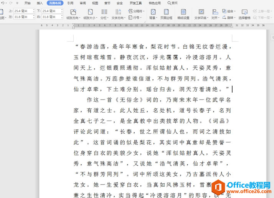Click the 上移一层 bring forward icon
274x198 pixels.
tap(255, 11)
